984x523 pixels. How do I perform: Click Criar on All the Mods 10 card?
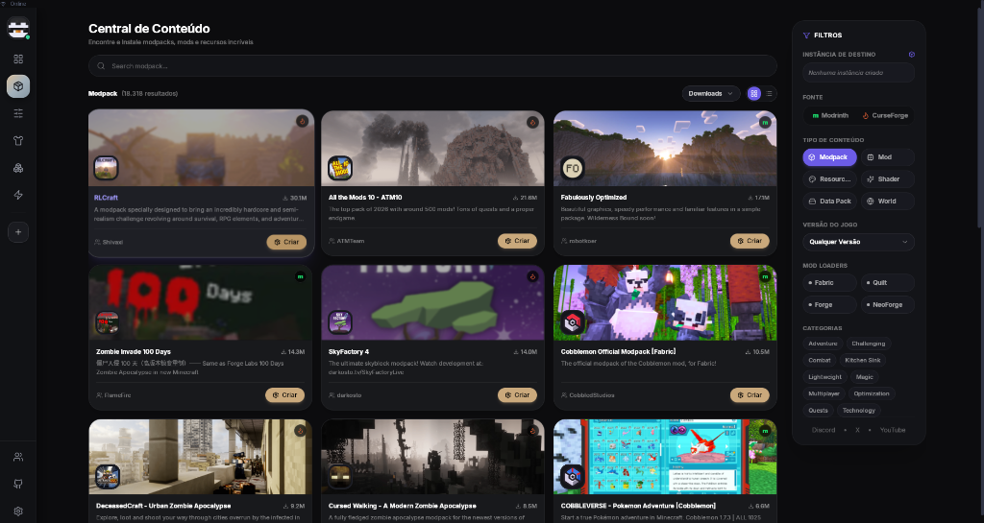coord(517,241)
